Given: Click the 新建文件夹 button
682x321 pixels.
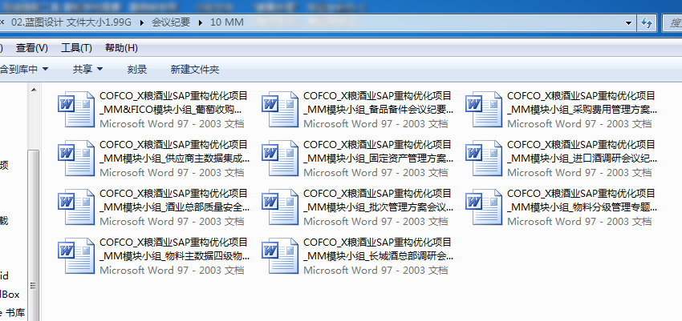Looking at the screenshot, I should click(x=195, y=69).
